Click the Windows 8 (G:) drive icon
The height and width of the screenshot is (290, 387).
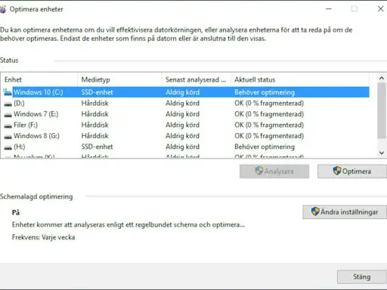tap(8, 137)
